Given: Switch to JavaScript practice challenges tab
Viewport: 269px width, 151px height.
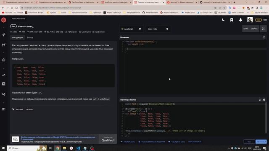Looking at the screenshot, I should 116,3.
